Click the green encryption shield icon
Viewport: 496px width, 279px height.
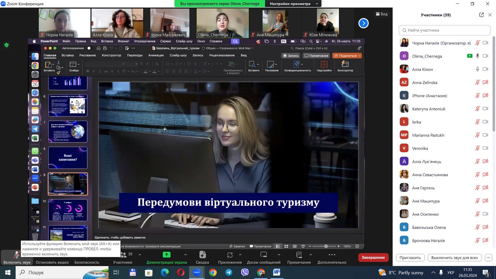(x=6, y=45)
